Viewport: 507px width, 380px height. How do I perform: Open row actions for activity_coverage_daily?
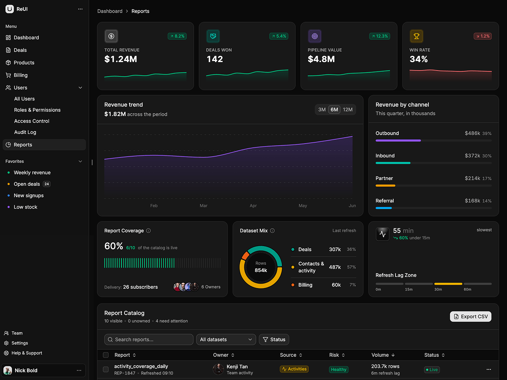click(489, 369)
